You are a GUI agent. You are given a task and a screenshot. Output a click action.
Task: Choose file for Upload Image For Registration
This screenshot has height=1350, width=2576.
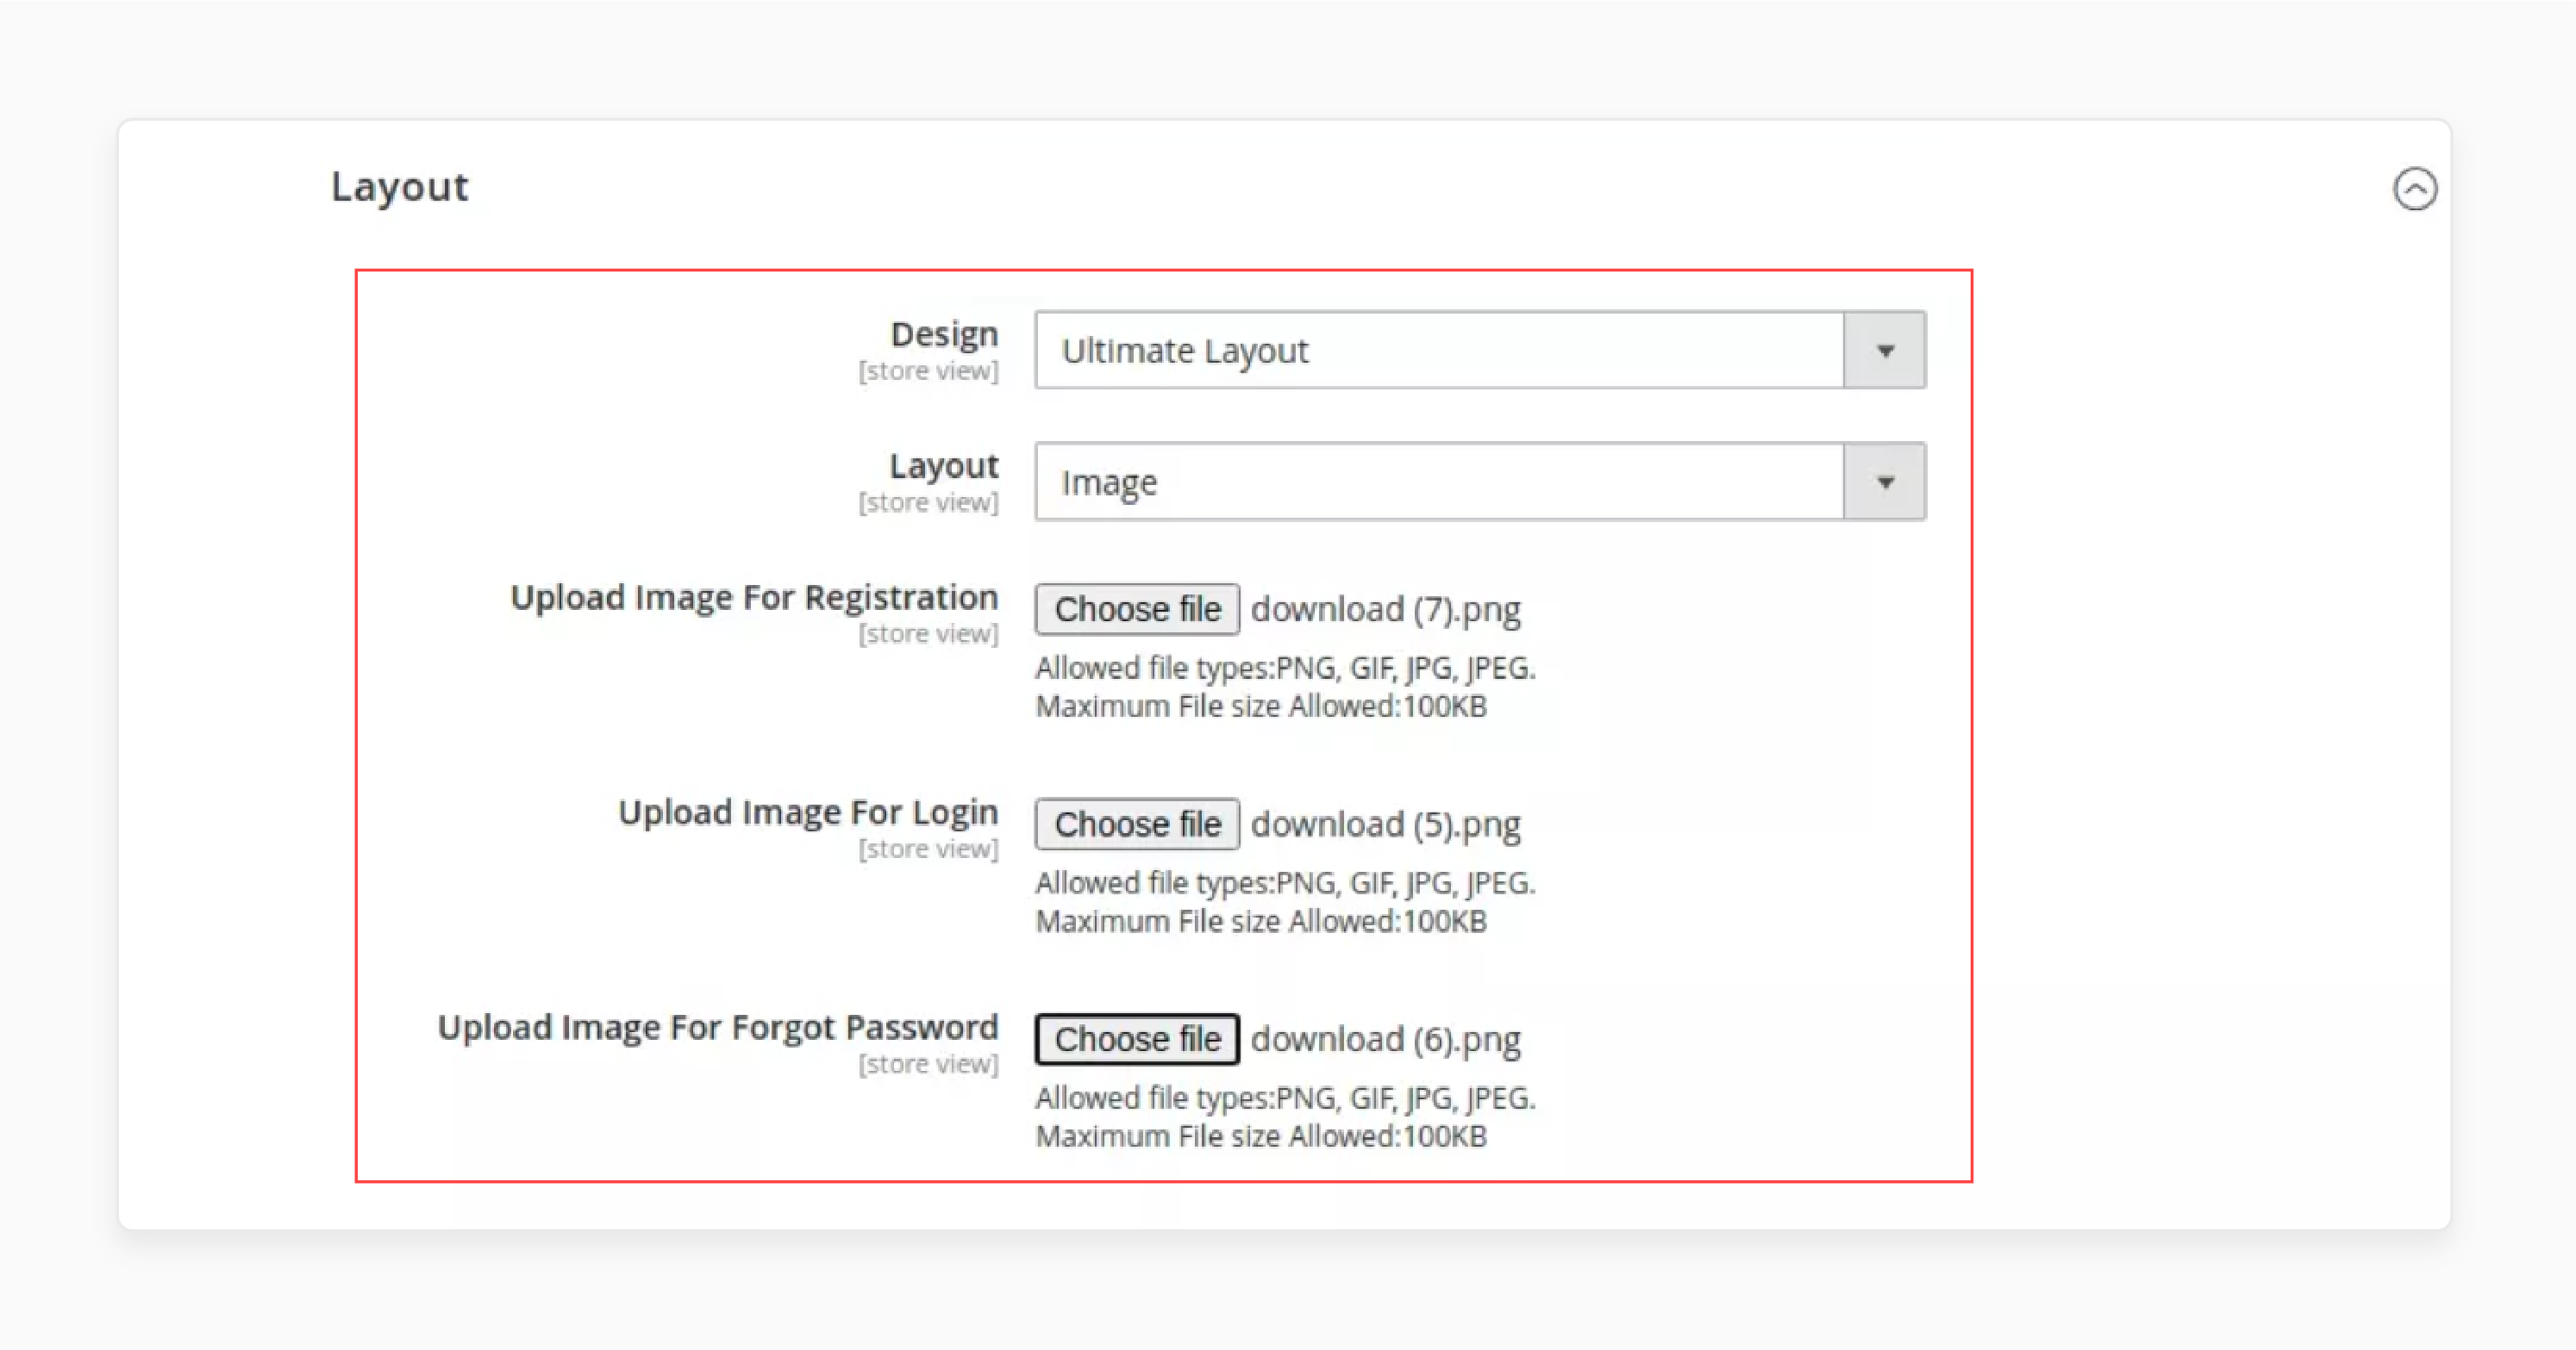[1137, 608]
